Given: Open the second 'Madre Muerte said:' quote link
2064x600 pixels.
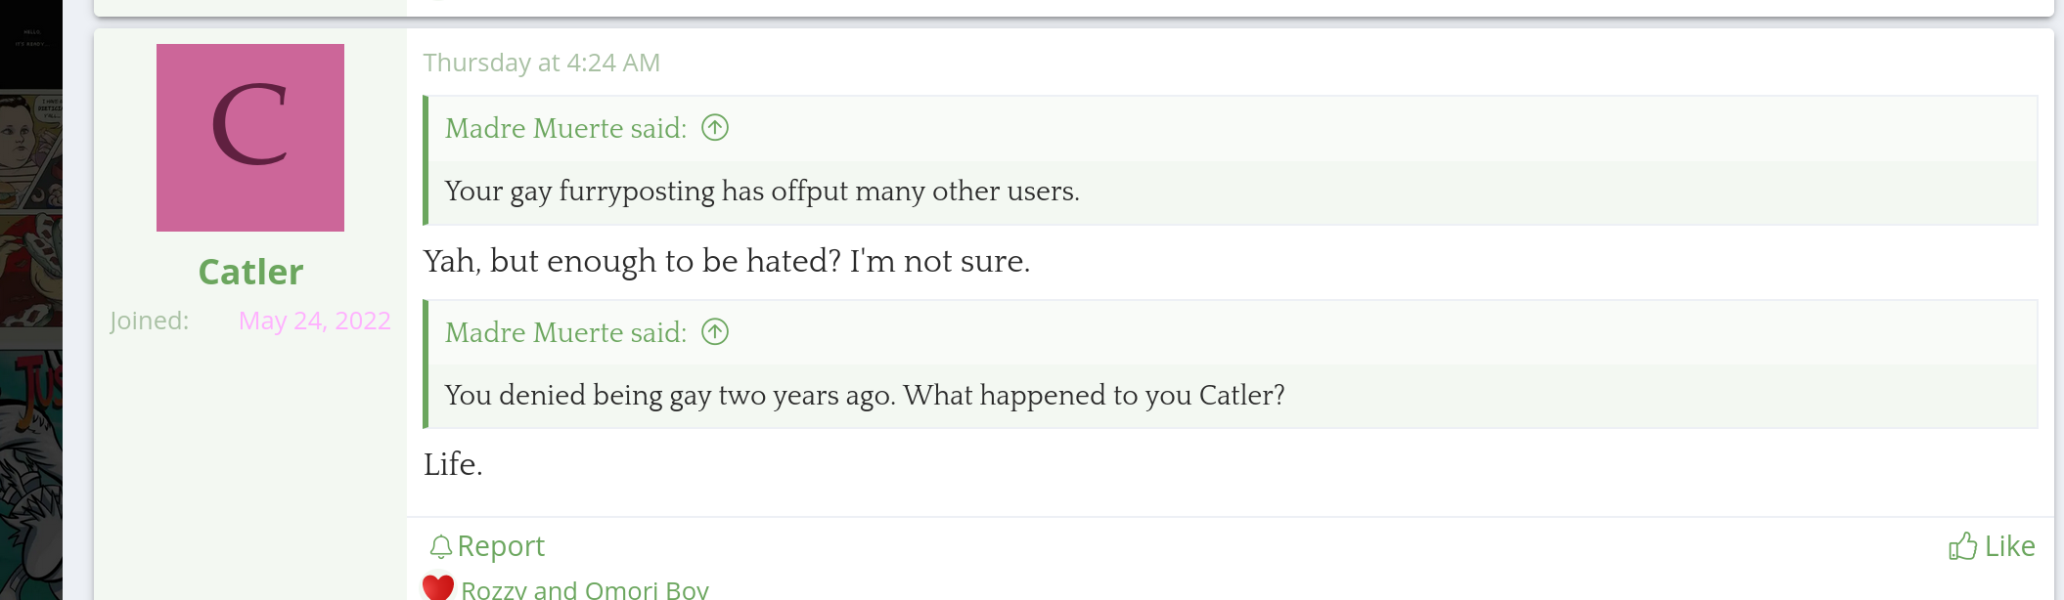Looking at the screenshot, I should 565,332.
